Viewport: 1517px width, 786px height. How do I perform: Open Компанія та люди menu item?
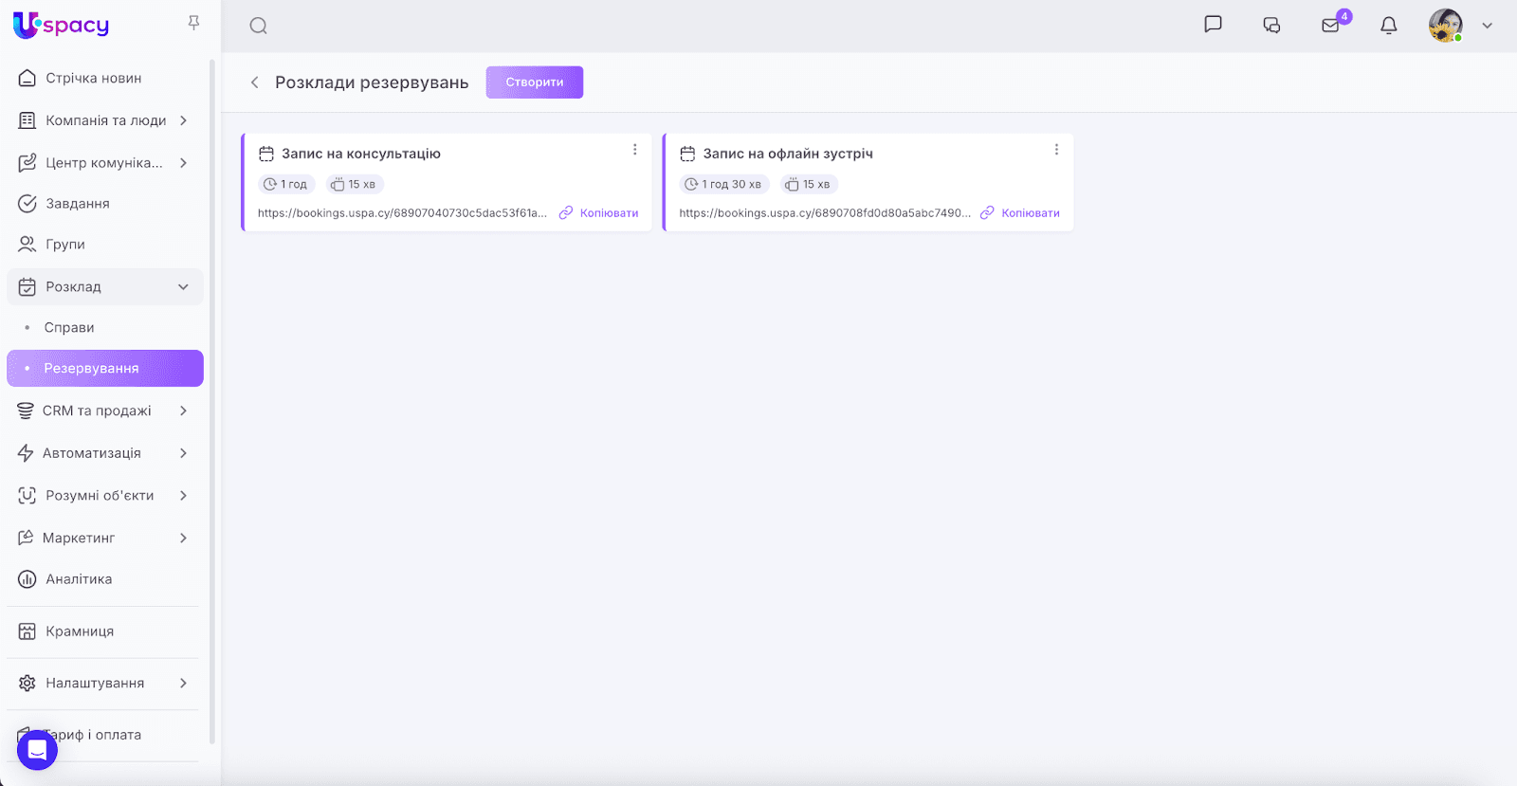coord(105,120)
